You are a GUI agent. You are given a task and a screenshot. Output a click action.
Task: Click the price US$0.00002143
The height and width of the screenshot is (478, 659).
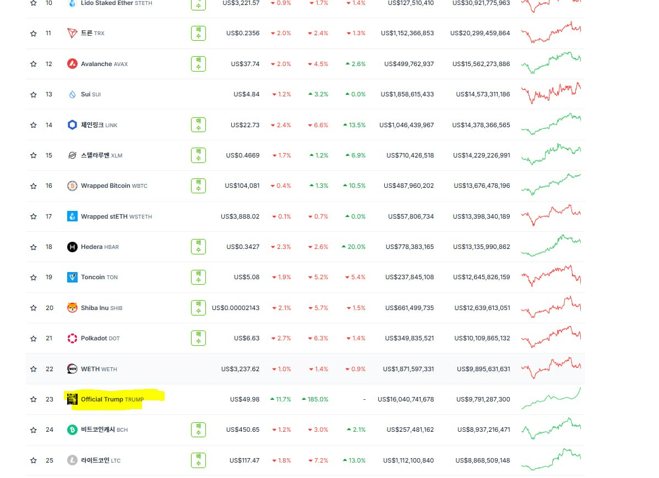pyautogui.click(x=236, y=308)
